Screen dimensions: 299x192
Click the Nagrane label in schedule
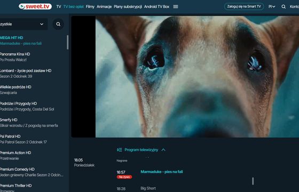(122, 161)
